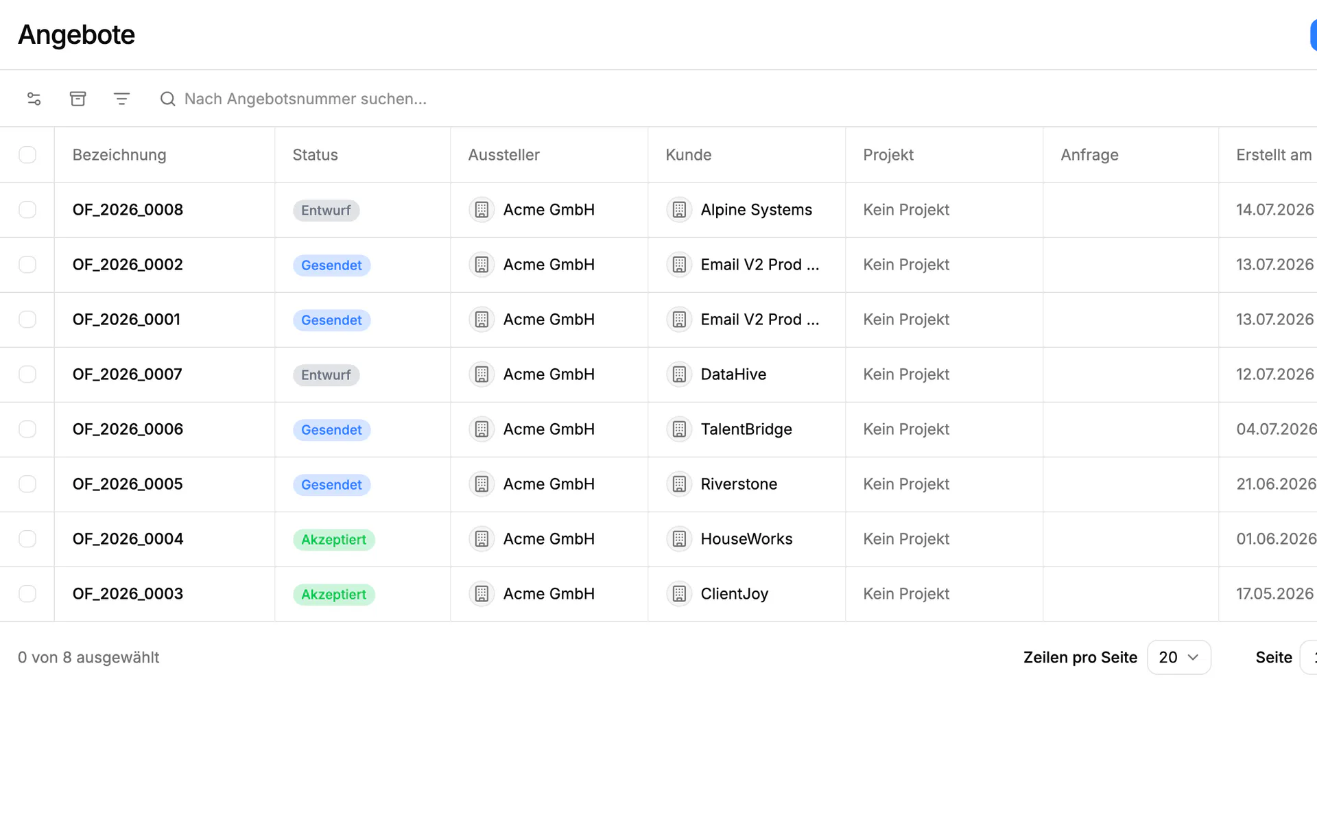Image resolution: width=1317 pixels, height=823 pixels.
Task: Open offer OF_2026_0001
Action: 126,320
